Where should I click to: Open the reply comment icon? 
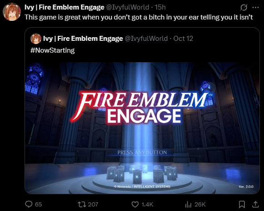[x=29, y=204]
